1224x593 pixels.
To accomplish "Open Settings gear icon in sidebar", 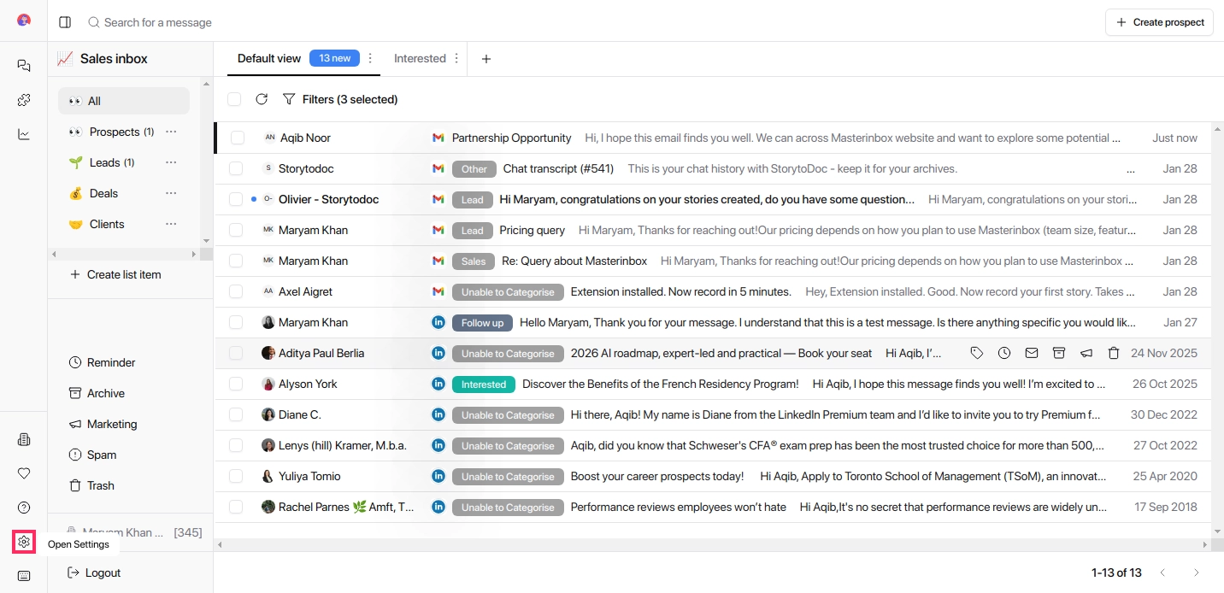I will (x=24, y=541).
